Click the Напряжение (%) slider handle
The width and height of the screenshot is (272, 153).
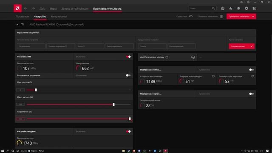point(130,119)
